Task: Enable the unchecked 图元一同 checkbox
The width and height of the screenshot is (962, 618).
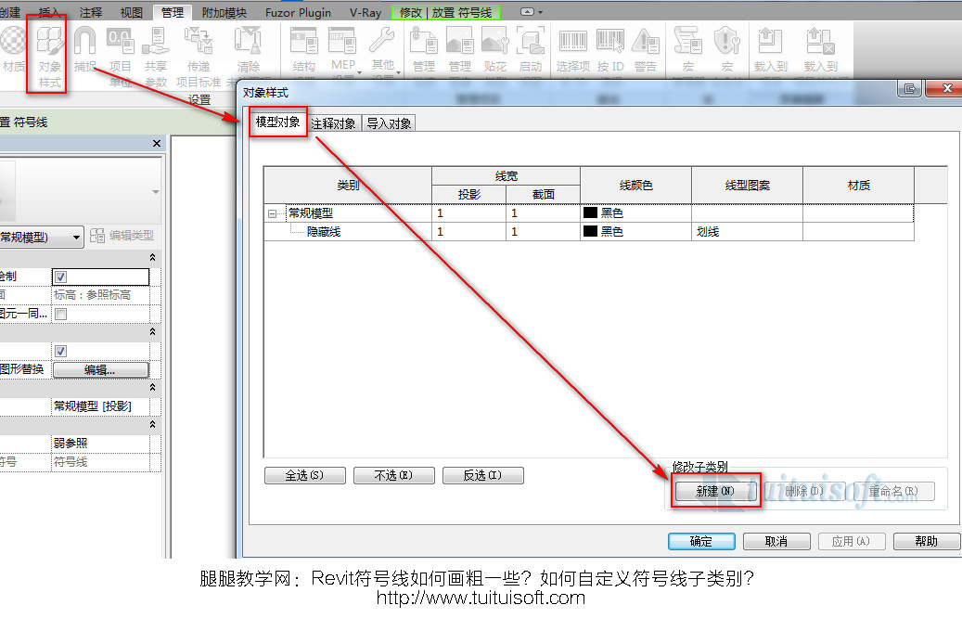Action: click(60, 314)
